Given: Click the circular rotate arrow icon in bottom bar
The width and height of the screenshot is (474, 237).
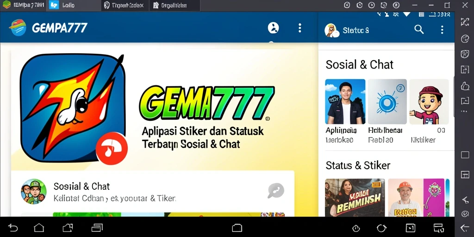Looking at the screenshot, I should click(x=381, y=228).
